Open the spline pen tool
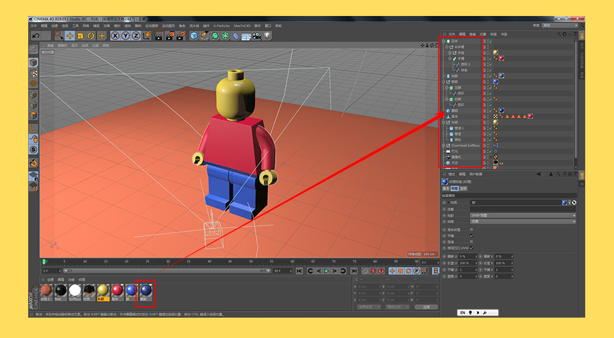This screenshot has width=614, height=338. 205,36
